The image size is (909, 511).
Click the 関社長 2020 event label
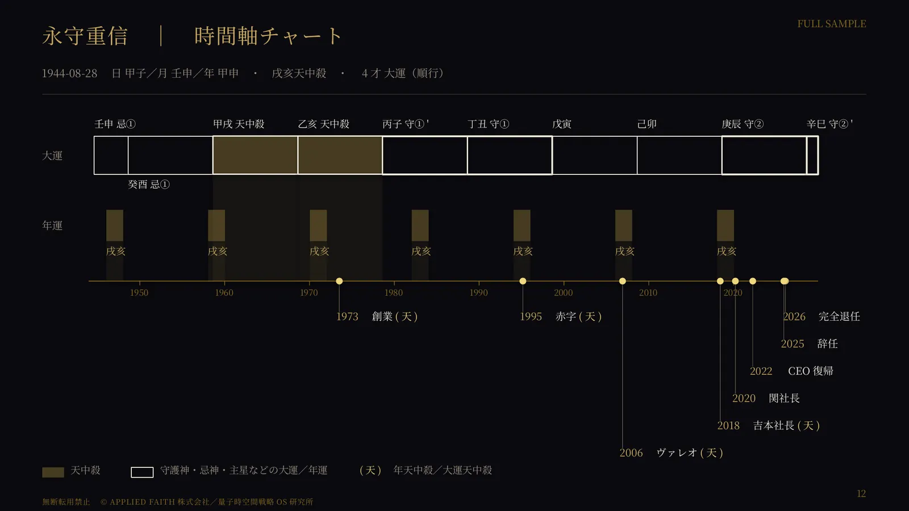click(784, 399)
